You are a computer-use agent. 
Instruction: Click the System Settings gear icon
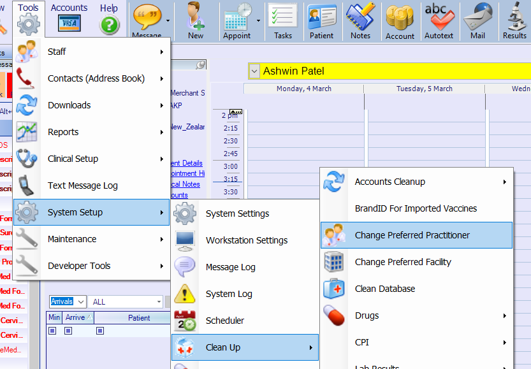point(185,213)
